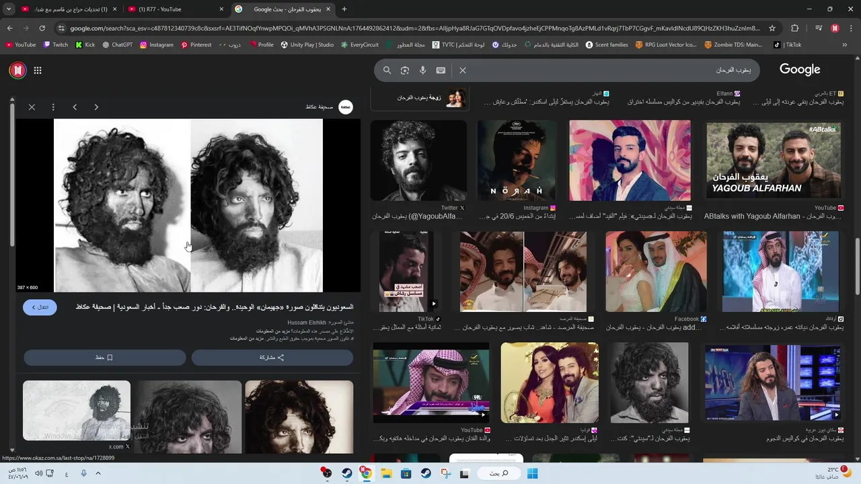Open the Okaz source logo in preview

pyautogui.click(x=346, y=107)
